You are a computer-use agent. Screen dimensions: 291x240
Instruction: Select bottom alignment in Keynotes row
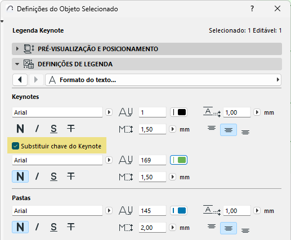(x=245, y=132)
